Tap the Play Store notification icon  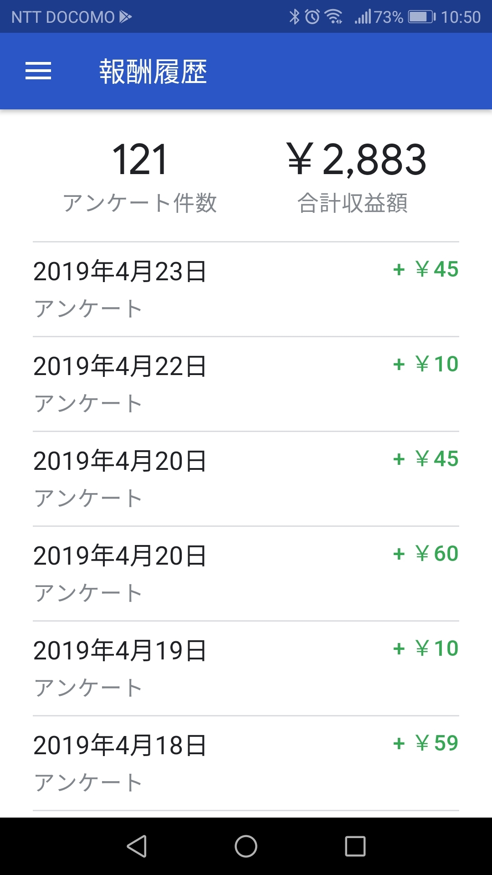point(125,17)
